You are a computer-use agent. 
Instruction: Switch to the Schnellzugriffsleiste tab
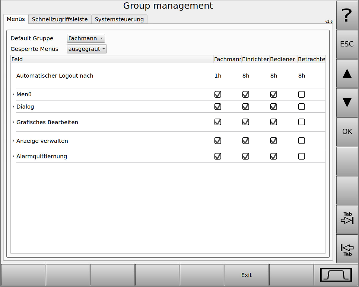click(60, 19)
